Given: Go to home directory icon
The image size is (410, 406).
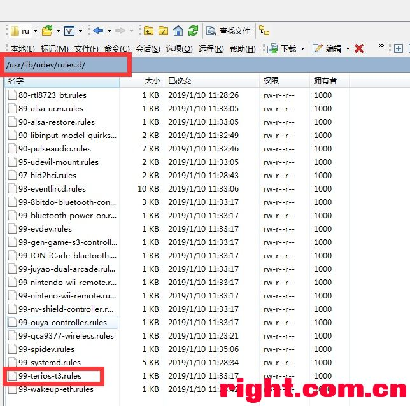Looking at the screenshot, I should pyautogui.click(x=178, y=31).
